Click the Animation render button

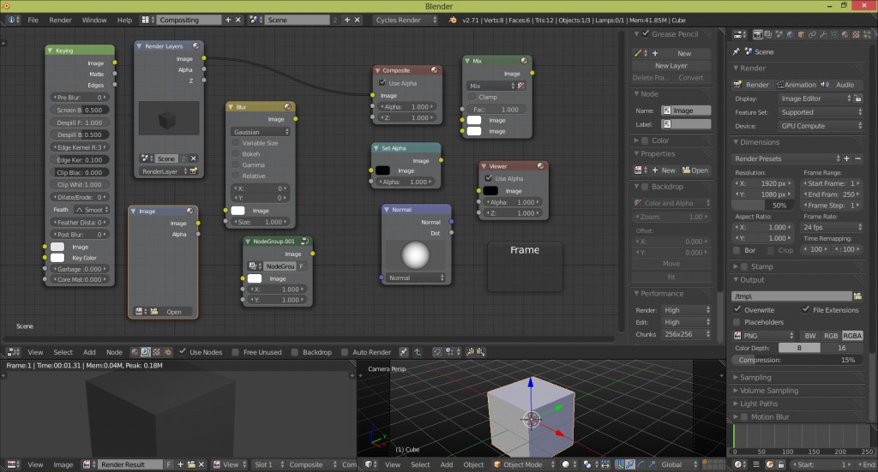click(797, 85)
